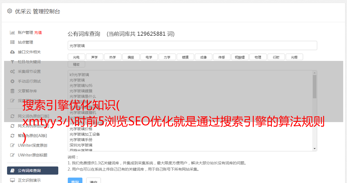Select the UWriter深度原创 edit icon
Viewport: 347px width, 183px height.
click(x=12, y=145)
